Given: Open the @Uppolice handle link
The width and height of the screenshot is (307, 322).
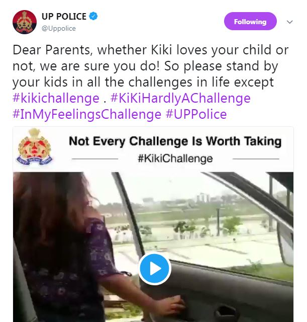Looking at the screenshot, I should 58,28.
